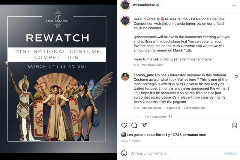
Task: Reply to comment using Responder
Action: point(172,108)
